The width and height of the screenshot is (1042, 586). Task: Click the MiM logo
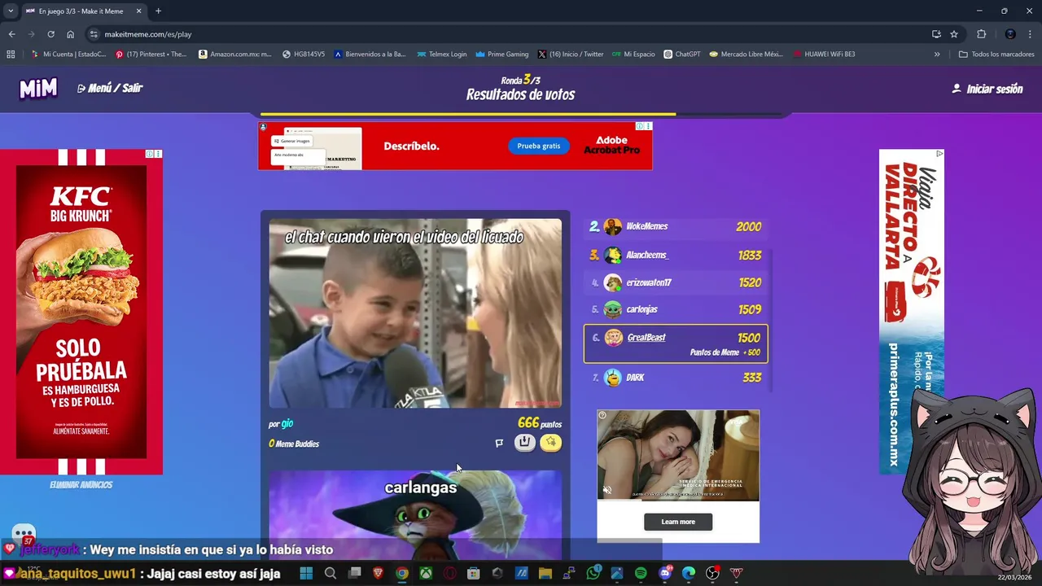(x=38, y=89)
